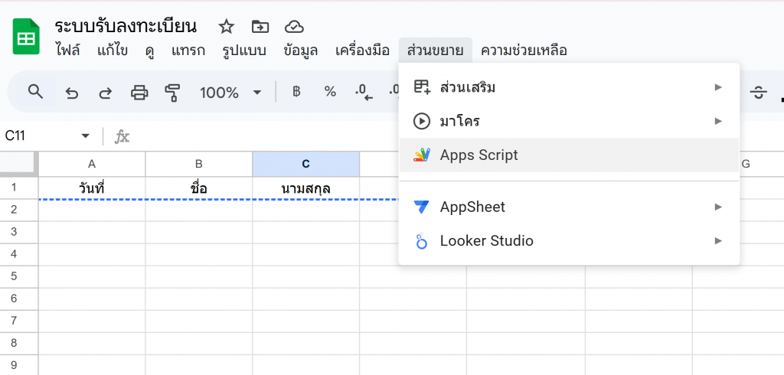
Task: Activate the paint format tool
Action: point(172,93)
